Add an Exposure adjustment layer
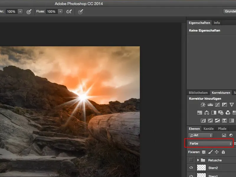This screenshot has width=236, height=177. pos(224,105)
